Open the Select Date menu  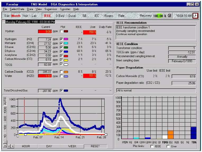click(x=17, y=9)
